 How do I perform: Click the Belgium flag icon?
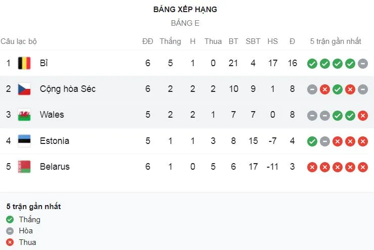24,63
